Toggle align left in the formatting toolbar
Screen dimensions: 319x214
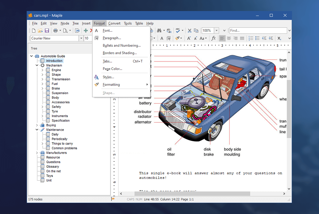pyautogui.click(x=222, y=38)
